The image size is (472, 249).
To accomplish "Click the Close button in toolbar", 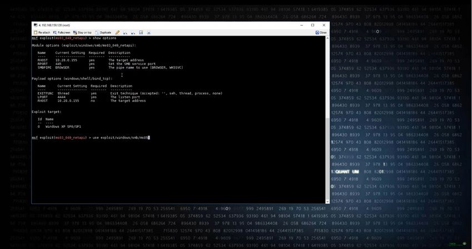I will coord(321,33).
